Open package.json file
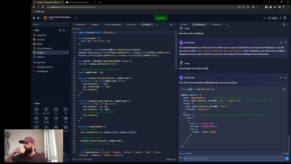Image resolution: width=291 pixels, height=164 pixels. click(43, 71)
